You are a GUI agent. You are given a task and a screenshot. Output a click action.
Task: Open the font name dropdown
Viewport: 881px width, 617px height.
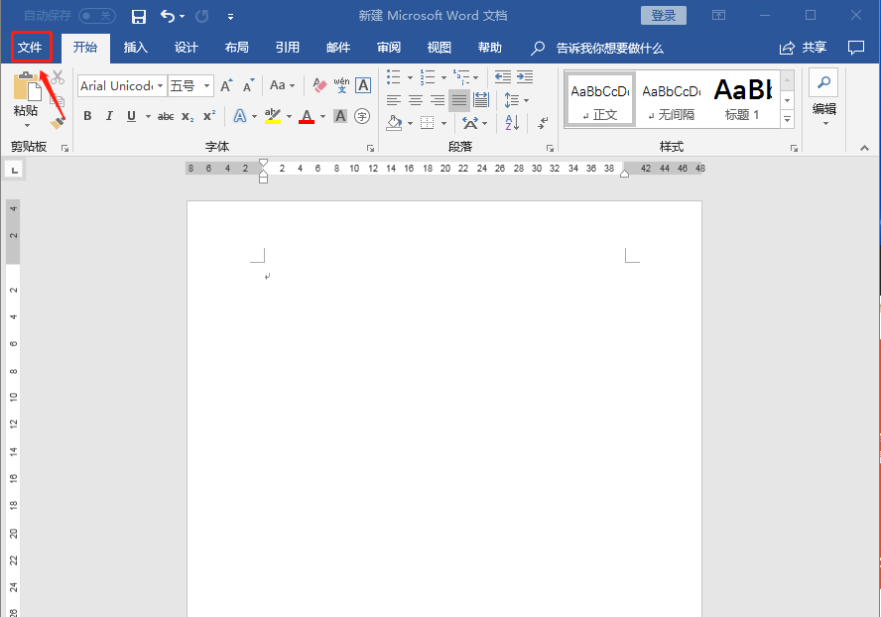(161, 86)
